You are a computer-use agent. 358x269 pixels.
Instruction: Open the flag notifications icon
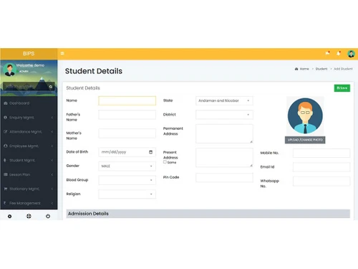[327, 53]
